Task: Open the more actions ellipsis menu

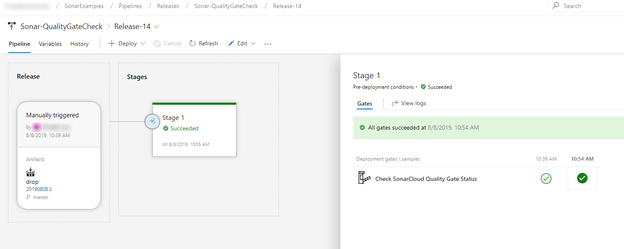Action: 268,44
